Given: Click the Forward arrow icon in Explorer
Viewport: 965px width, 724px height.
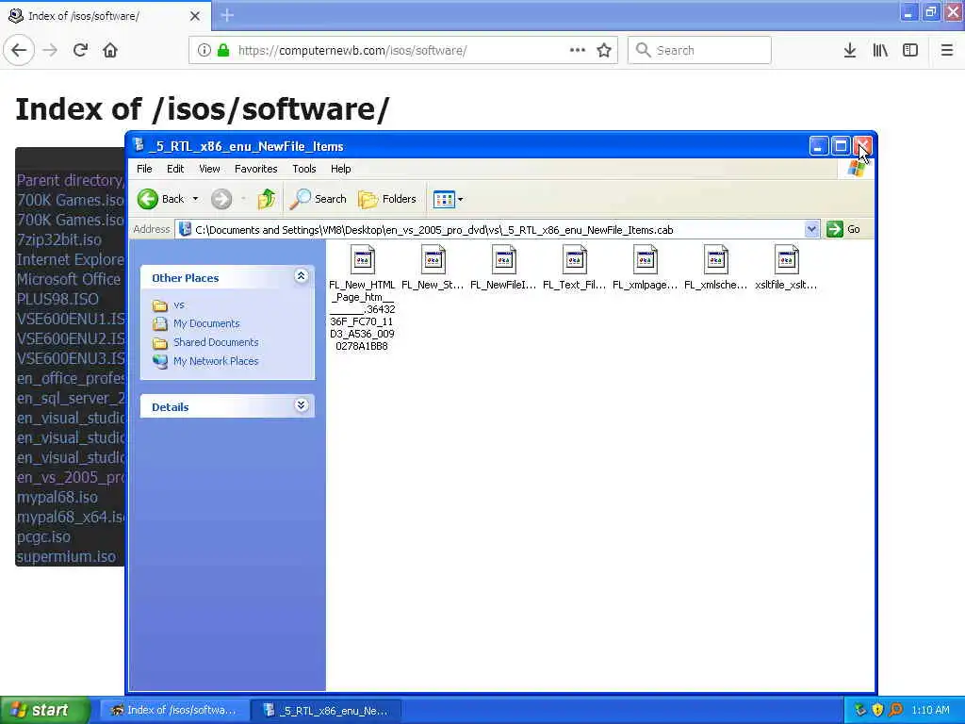Looking at the screenshot, I should coord(221,199).
